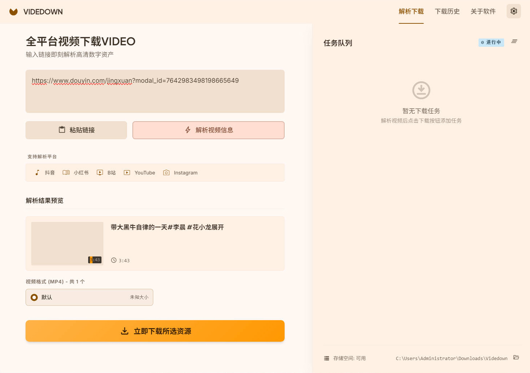Click the 全平台视频下载VIDEO heading
The height and width of the screenshot is (373, 530).
81,41
